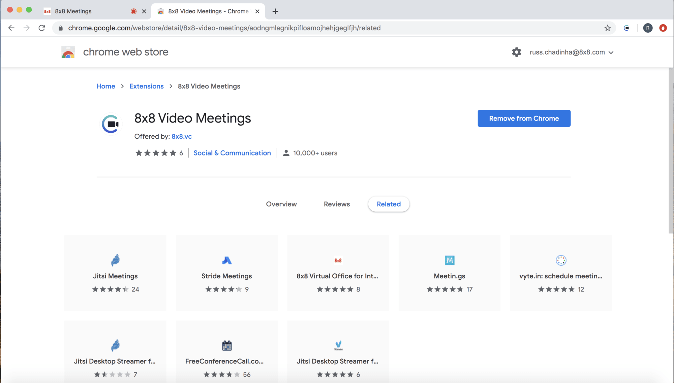
Task: Click the Jitsi Meetings extension icon
Action: (x=115, y=260)
